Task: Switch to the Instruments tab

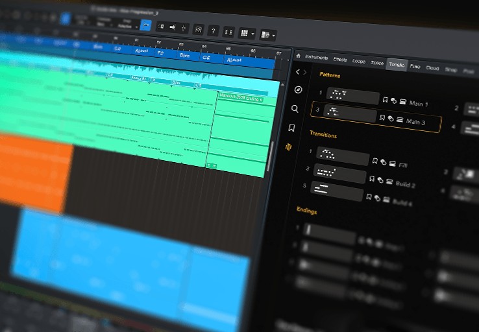Action: click(316, 58)
